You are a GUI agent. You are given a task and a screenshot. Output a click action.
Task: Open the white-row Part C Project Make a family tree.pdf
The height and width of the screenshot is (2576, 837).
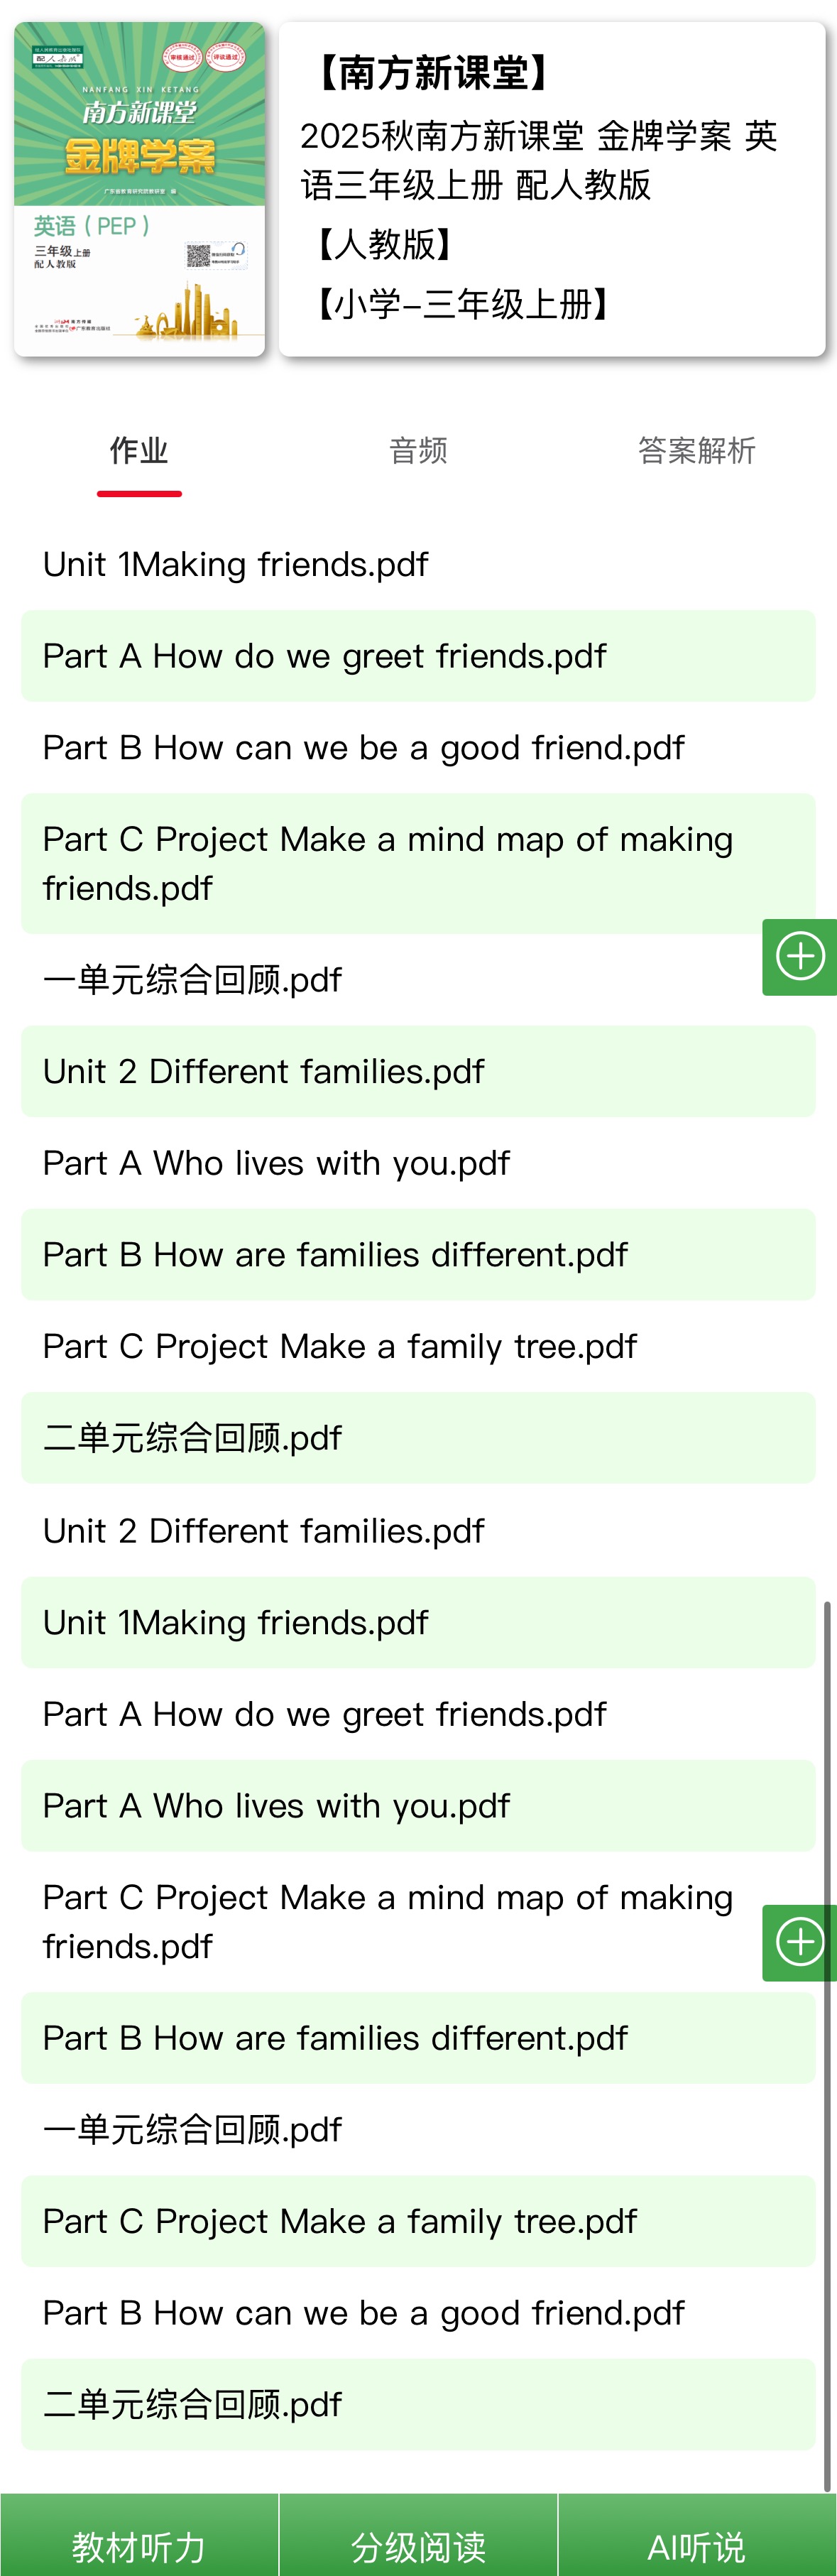[x=339, y=1347]
